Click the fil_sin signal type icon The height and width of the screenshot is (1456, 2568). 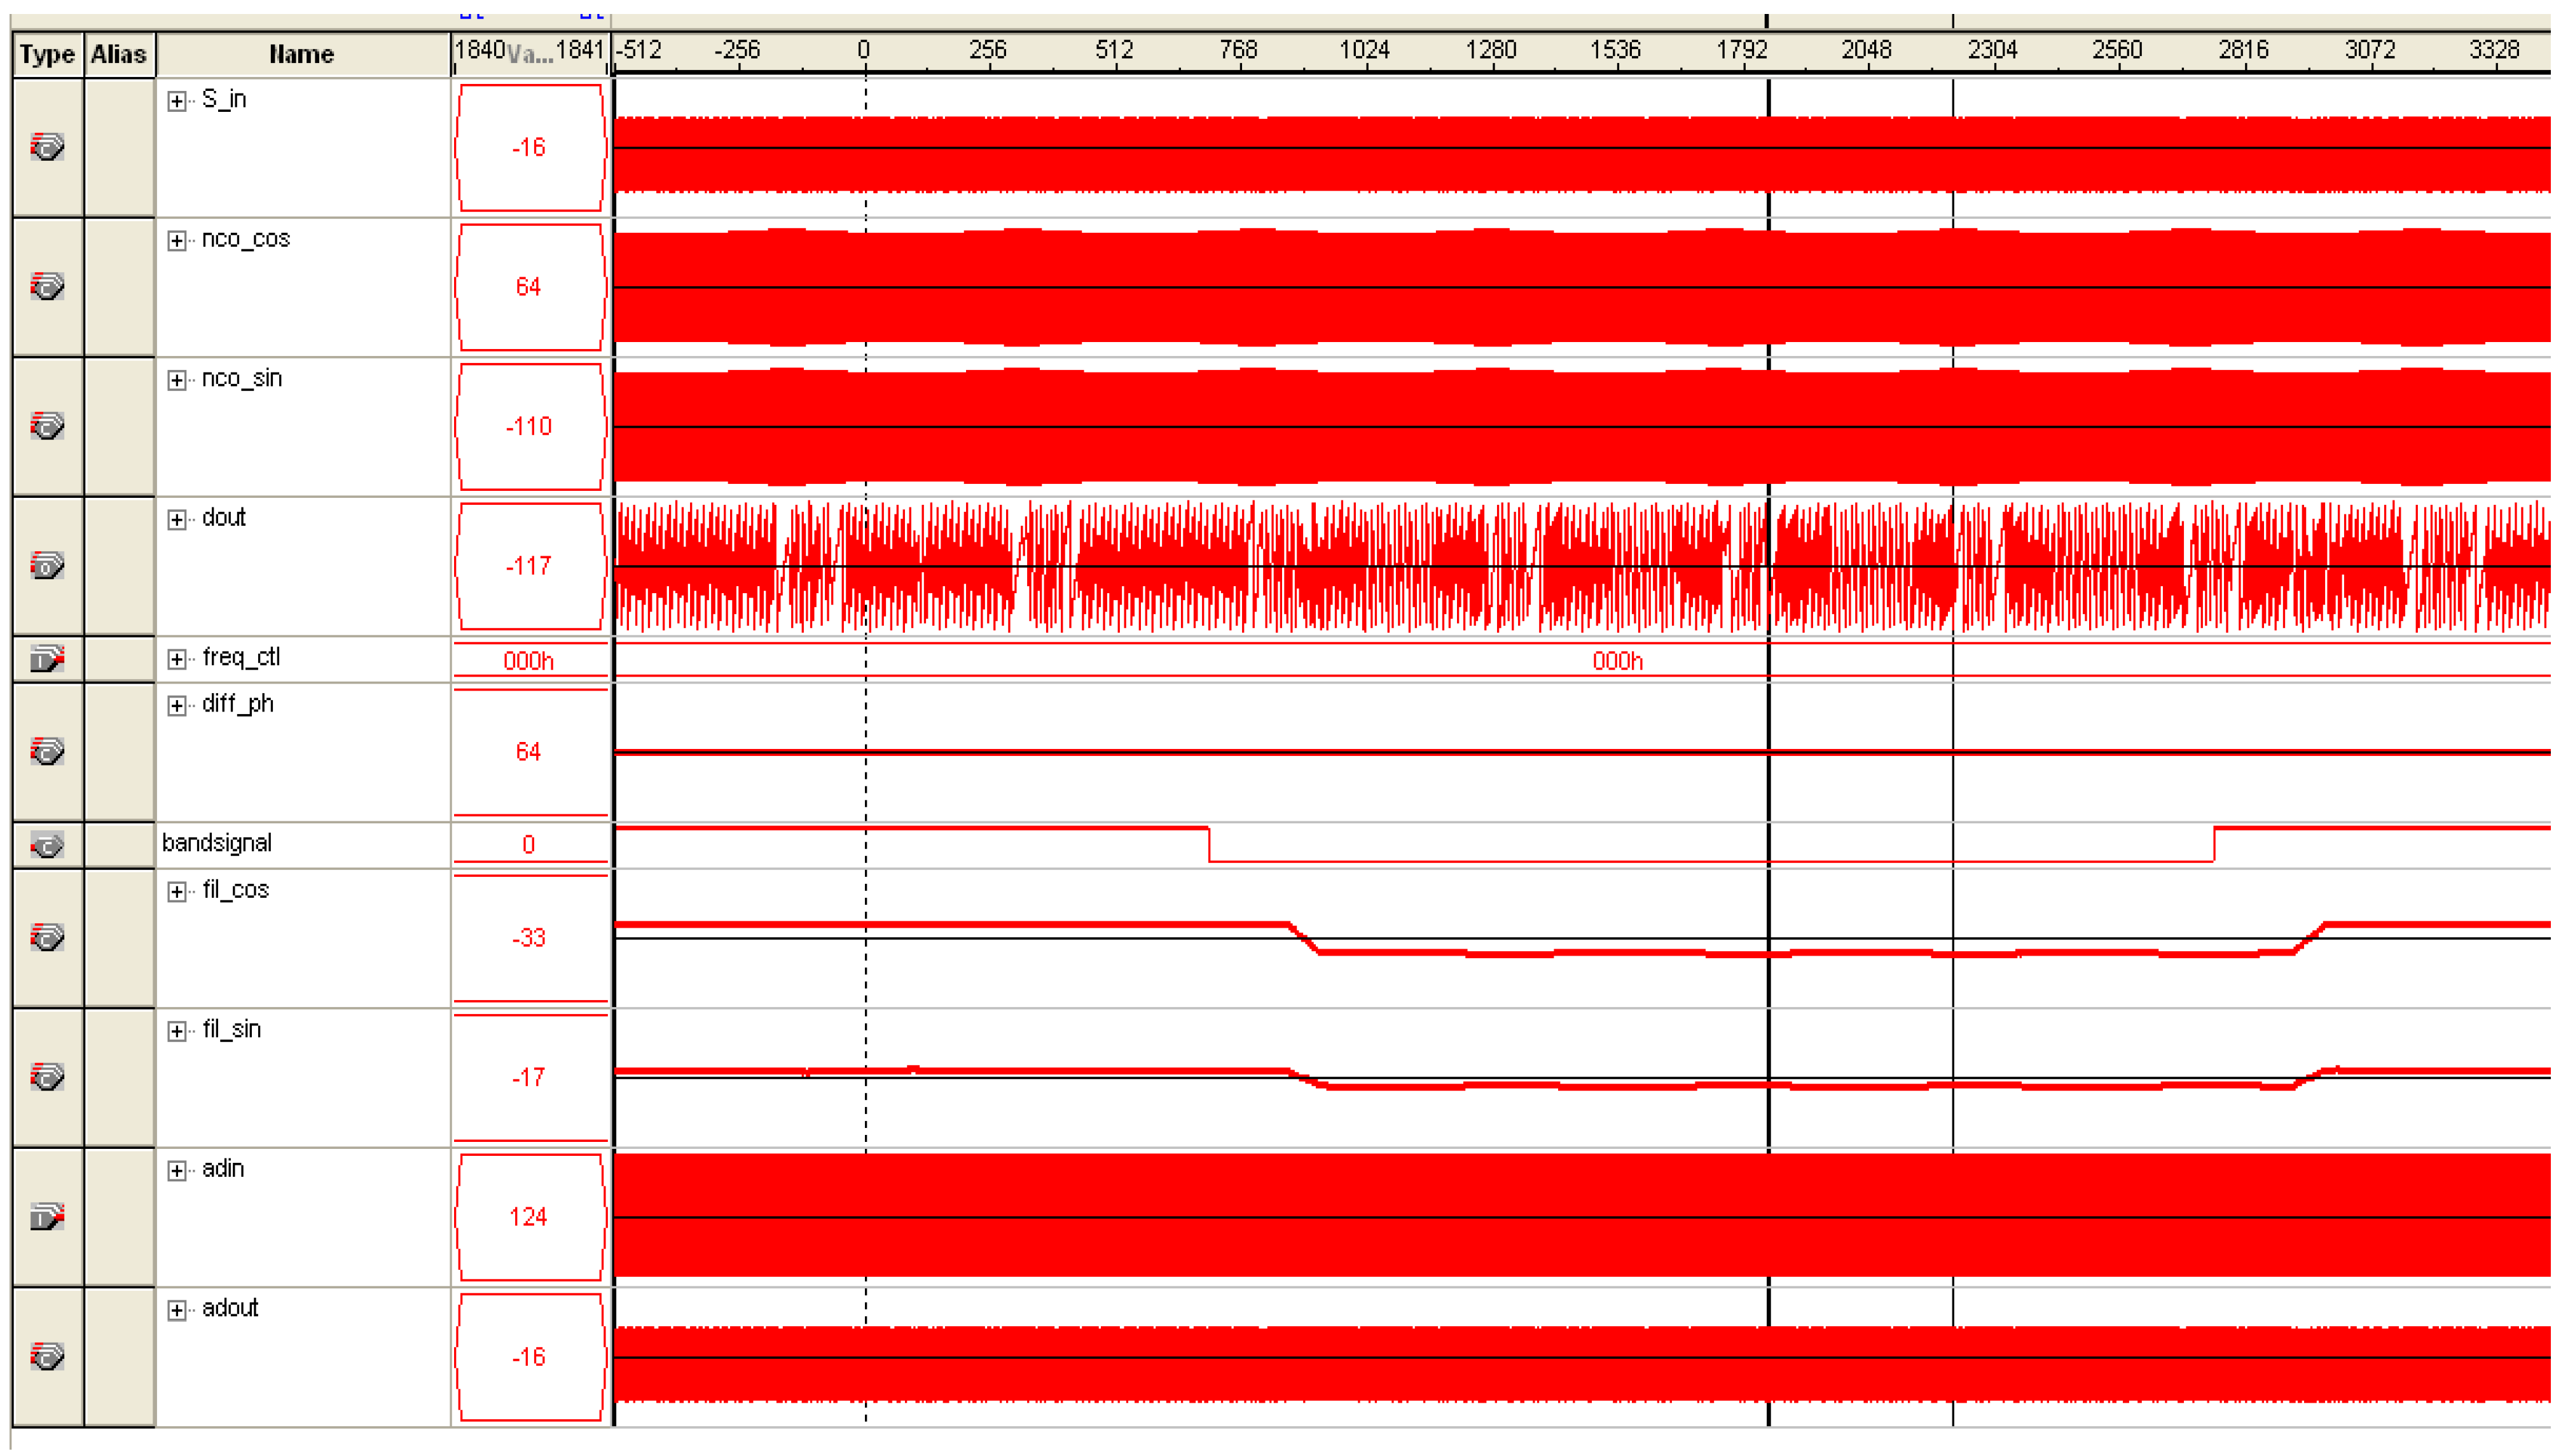47,1077
